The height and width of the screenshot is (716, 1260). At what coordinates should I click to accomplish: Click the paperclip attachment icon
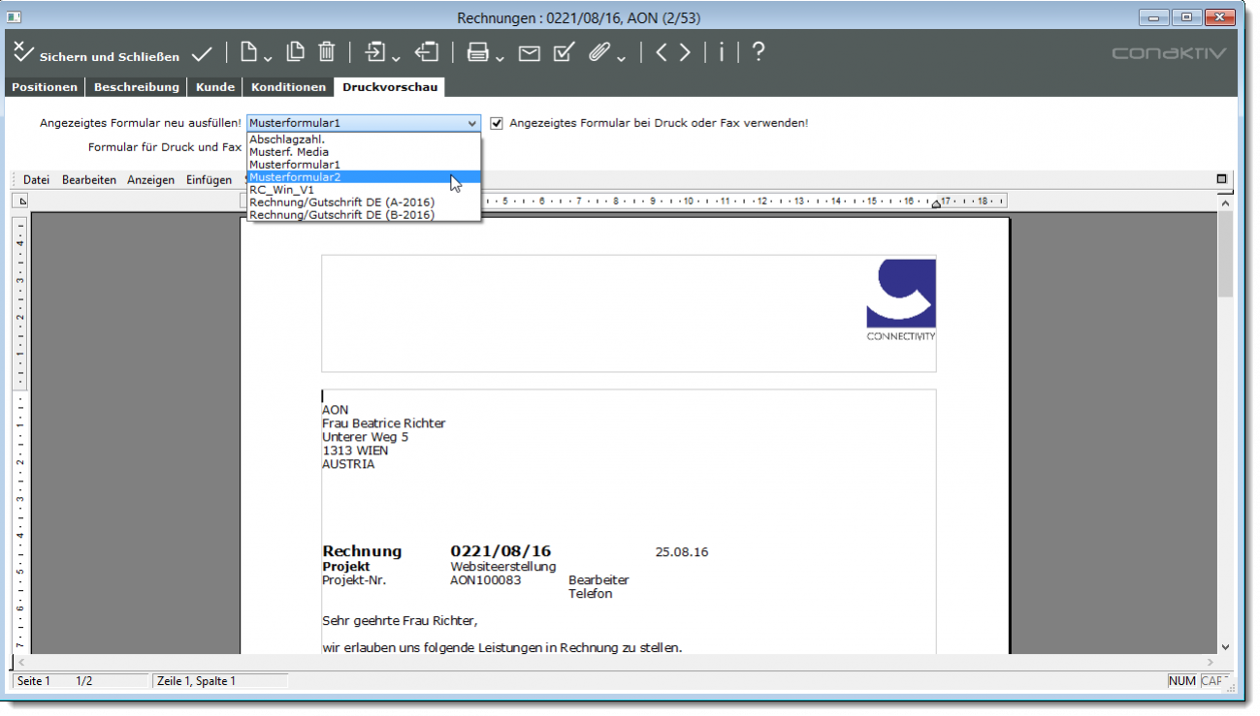[599, 53]
